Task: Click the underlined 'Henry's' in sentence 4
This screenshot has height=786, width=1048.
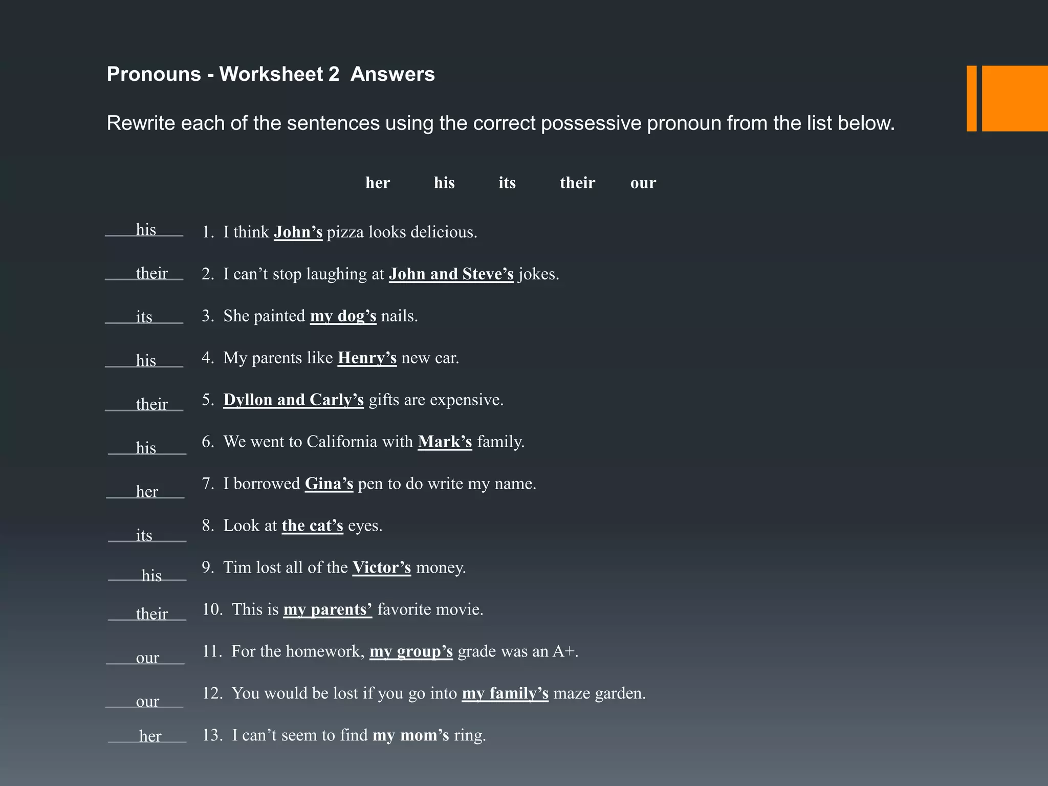Action: [x=367, y=358]
